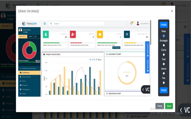Click the VC chevron button inside the canvas image
Viewport: 191px width, 119px height.
pos(146,90)
